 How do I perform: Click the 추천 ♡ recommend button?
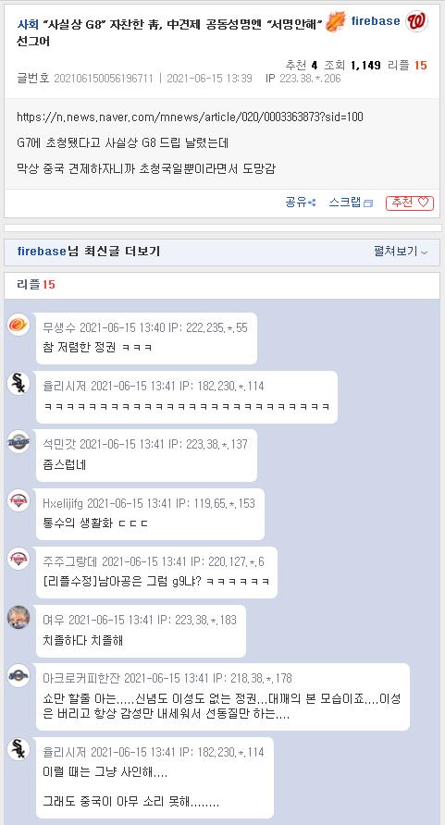(410, 203)
